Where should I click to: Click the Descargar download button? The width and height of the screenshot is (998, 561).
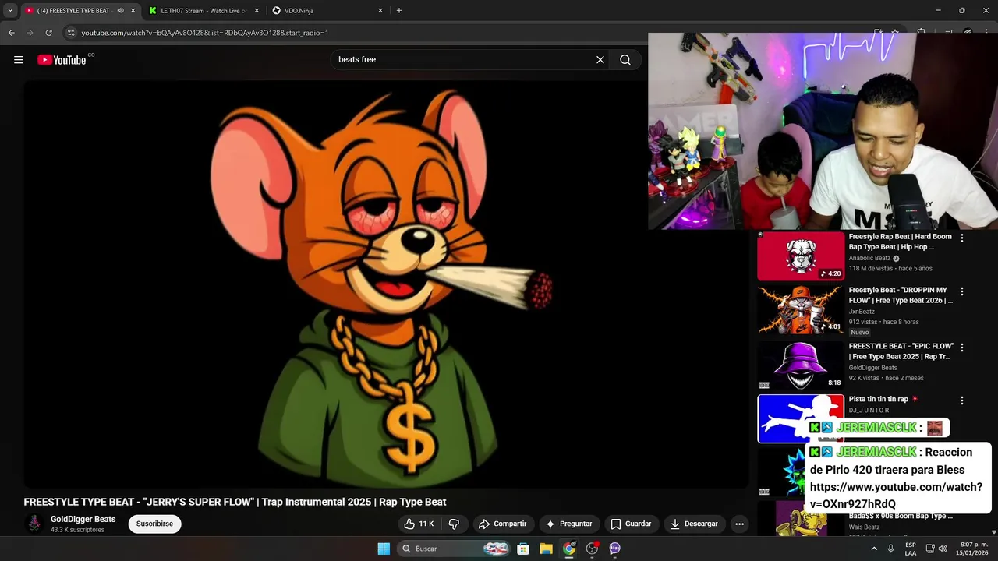coord(694,524)
